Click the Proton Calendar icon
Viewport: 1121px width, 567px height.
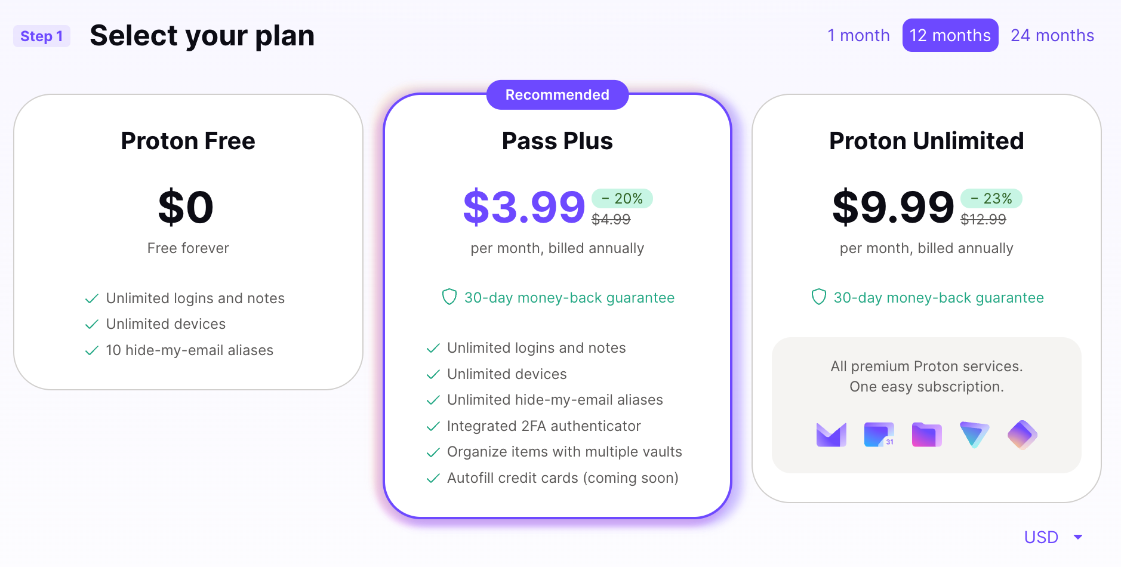pos(879,435)
